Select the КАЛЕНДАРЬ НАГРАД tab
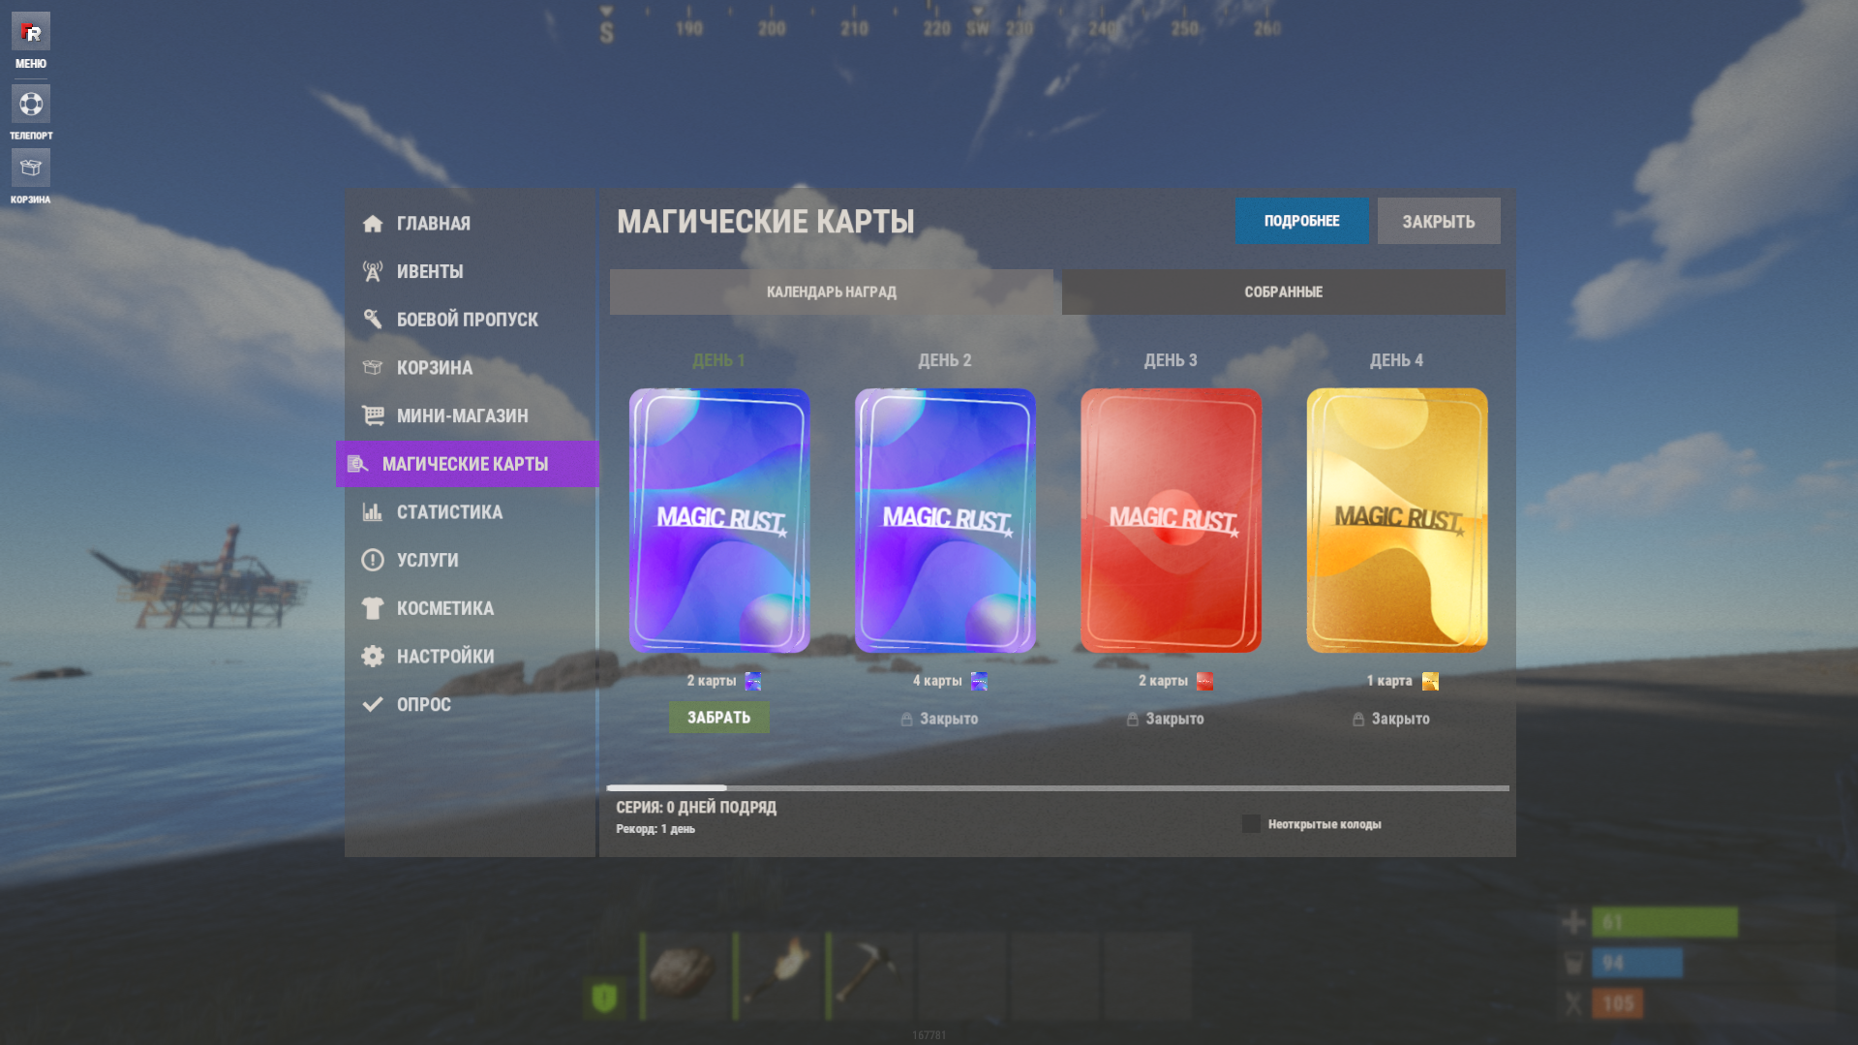This screenshot has height=1045, width=1858. pyautogui.click(x=831, y=292)
